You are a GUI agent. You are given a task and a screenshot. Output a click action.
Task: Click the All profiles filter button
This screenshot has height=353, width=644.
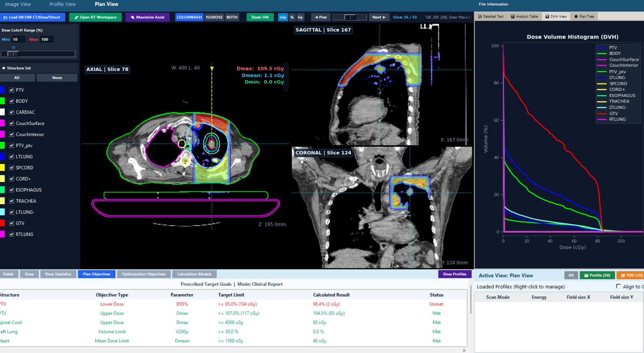click(x=571, y=275)
